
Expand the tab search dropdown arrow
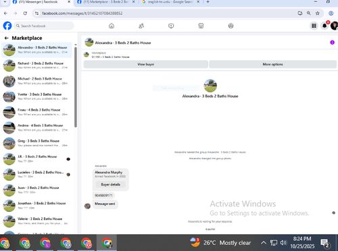(5, 2)
